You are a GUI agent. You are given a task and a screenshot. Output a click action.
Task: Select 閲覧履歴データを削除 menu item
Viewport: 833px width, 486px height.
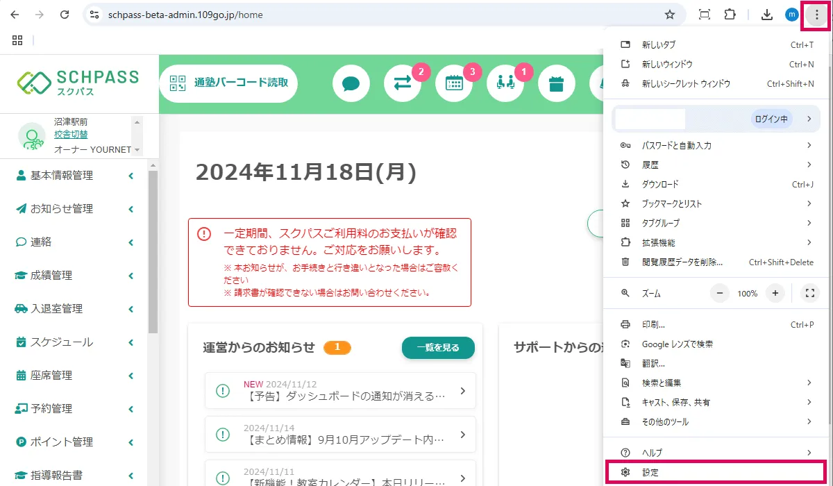pyautogui.click(x=716, y=262)
